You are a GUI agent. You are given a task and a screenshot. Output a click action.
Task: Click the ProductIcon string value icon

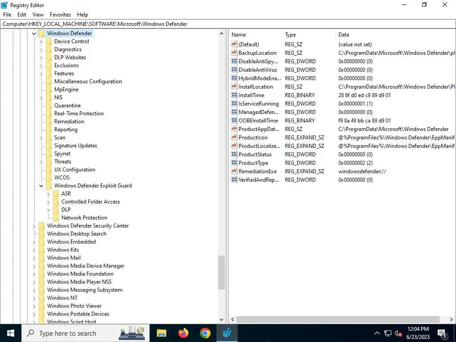(x=234, y=137)
